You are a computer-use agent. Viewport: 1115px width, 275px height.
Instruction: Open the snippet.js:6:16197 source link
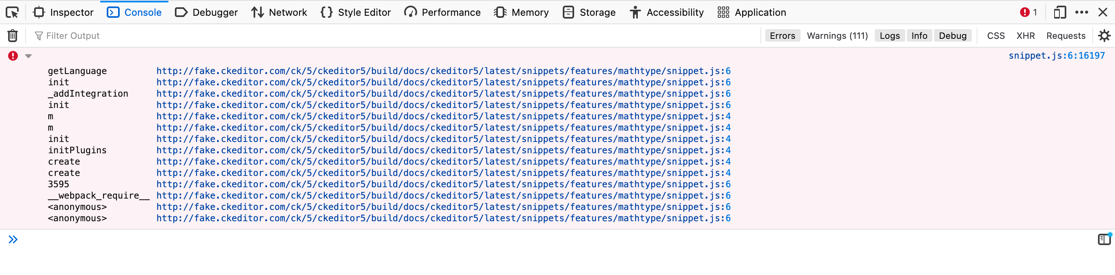(x=1057, y=55)
